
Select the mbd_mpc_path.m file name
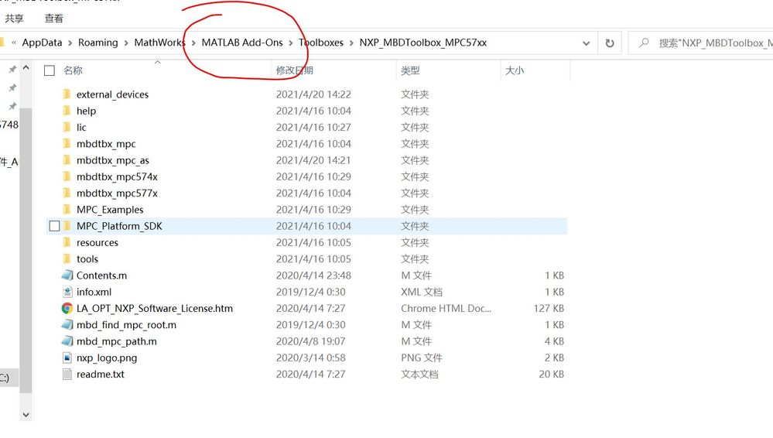[x=116, y=341]
